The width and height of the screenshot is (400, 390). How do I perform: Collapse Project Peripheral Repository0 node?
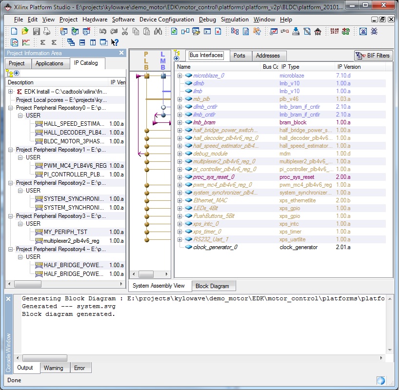[x=11, y=108]
